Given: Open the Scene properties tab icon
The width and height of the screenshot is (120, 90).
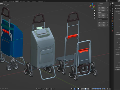Looking at the screenshot, I should click(x=112, y=16).
